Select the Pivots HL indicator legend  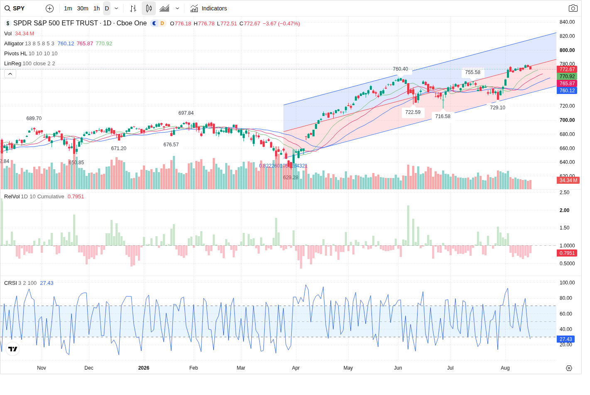[15, 54]
